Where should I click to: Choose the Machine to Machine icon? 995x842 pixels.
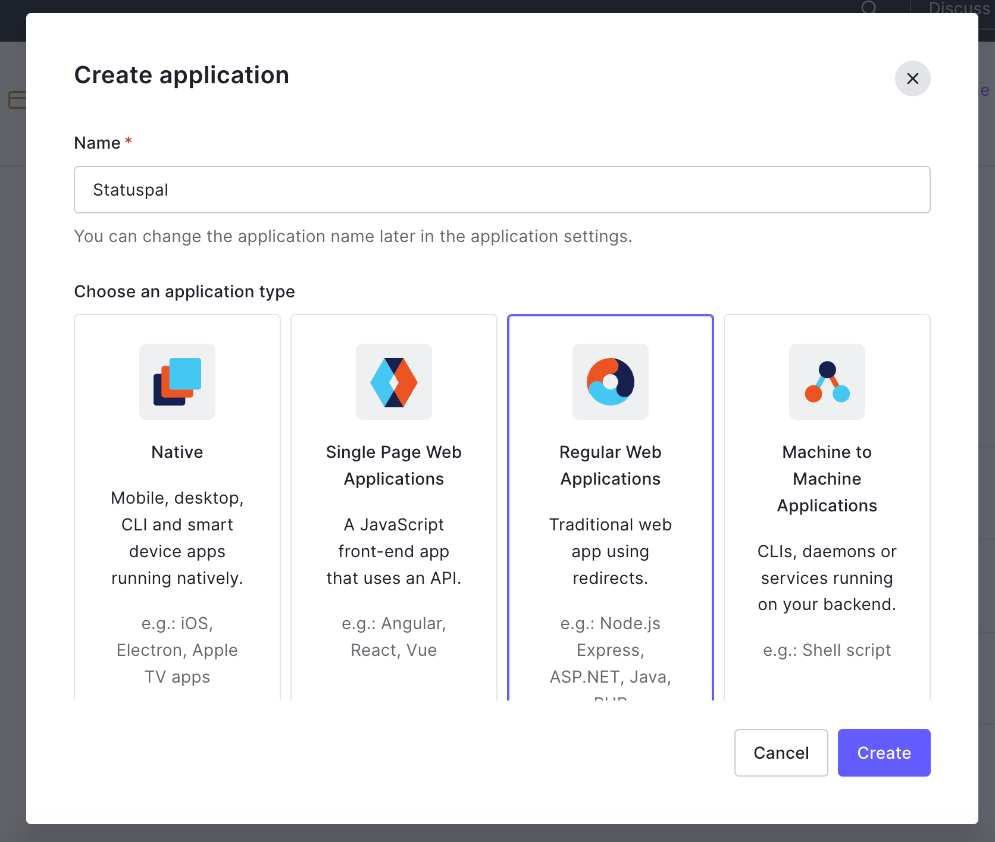click(827, 382)
